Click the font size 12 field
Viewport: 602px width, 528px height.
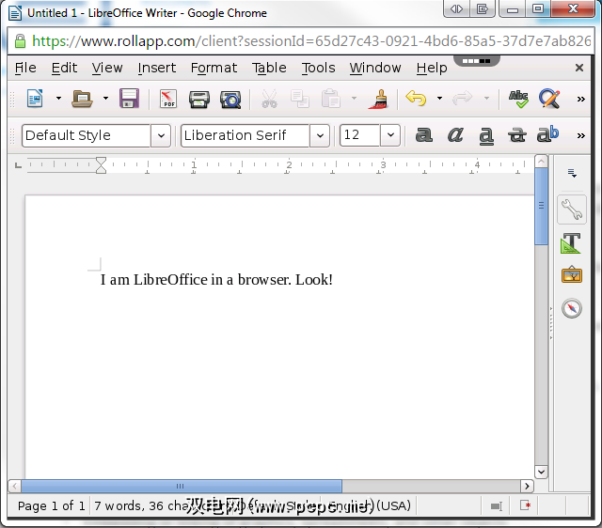pyautogui.click(x=359, y=135)
